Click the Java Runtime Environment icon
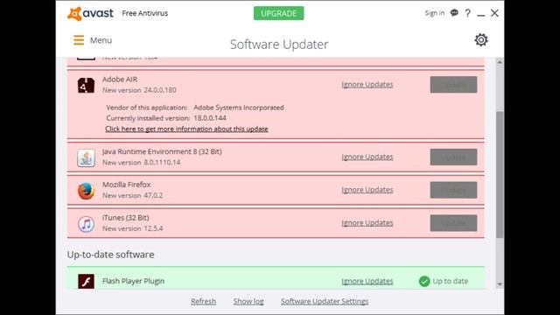 (86, 157)
